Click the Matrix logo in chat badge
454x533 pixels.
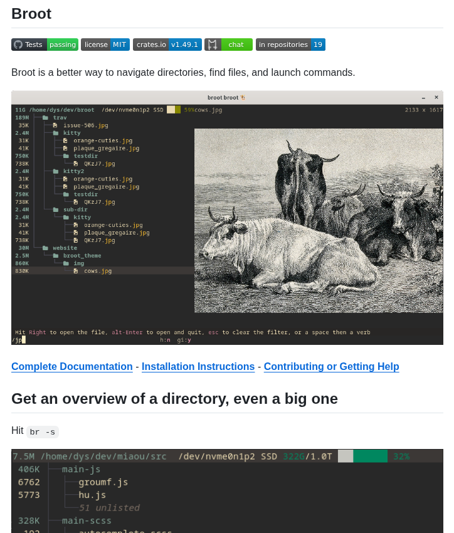(213, 45)
